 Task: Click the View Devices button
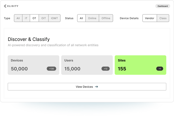click(87, 87)
